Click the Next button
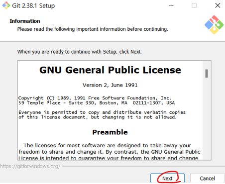 (x=167, y=179)
